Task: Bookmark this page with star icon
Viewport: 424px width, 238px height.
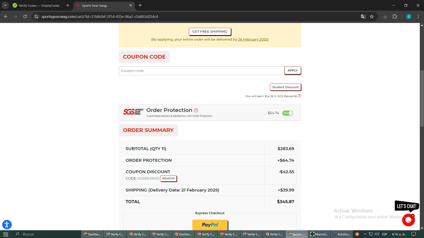Action: point(372,17)
